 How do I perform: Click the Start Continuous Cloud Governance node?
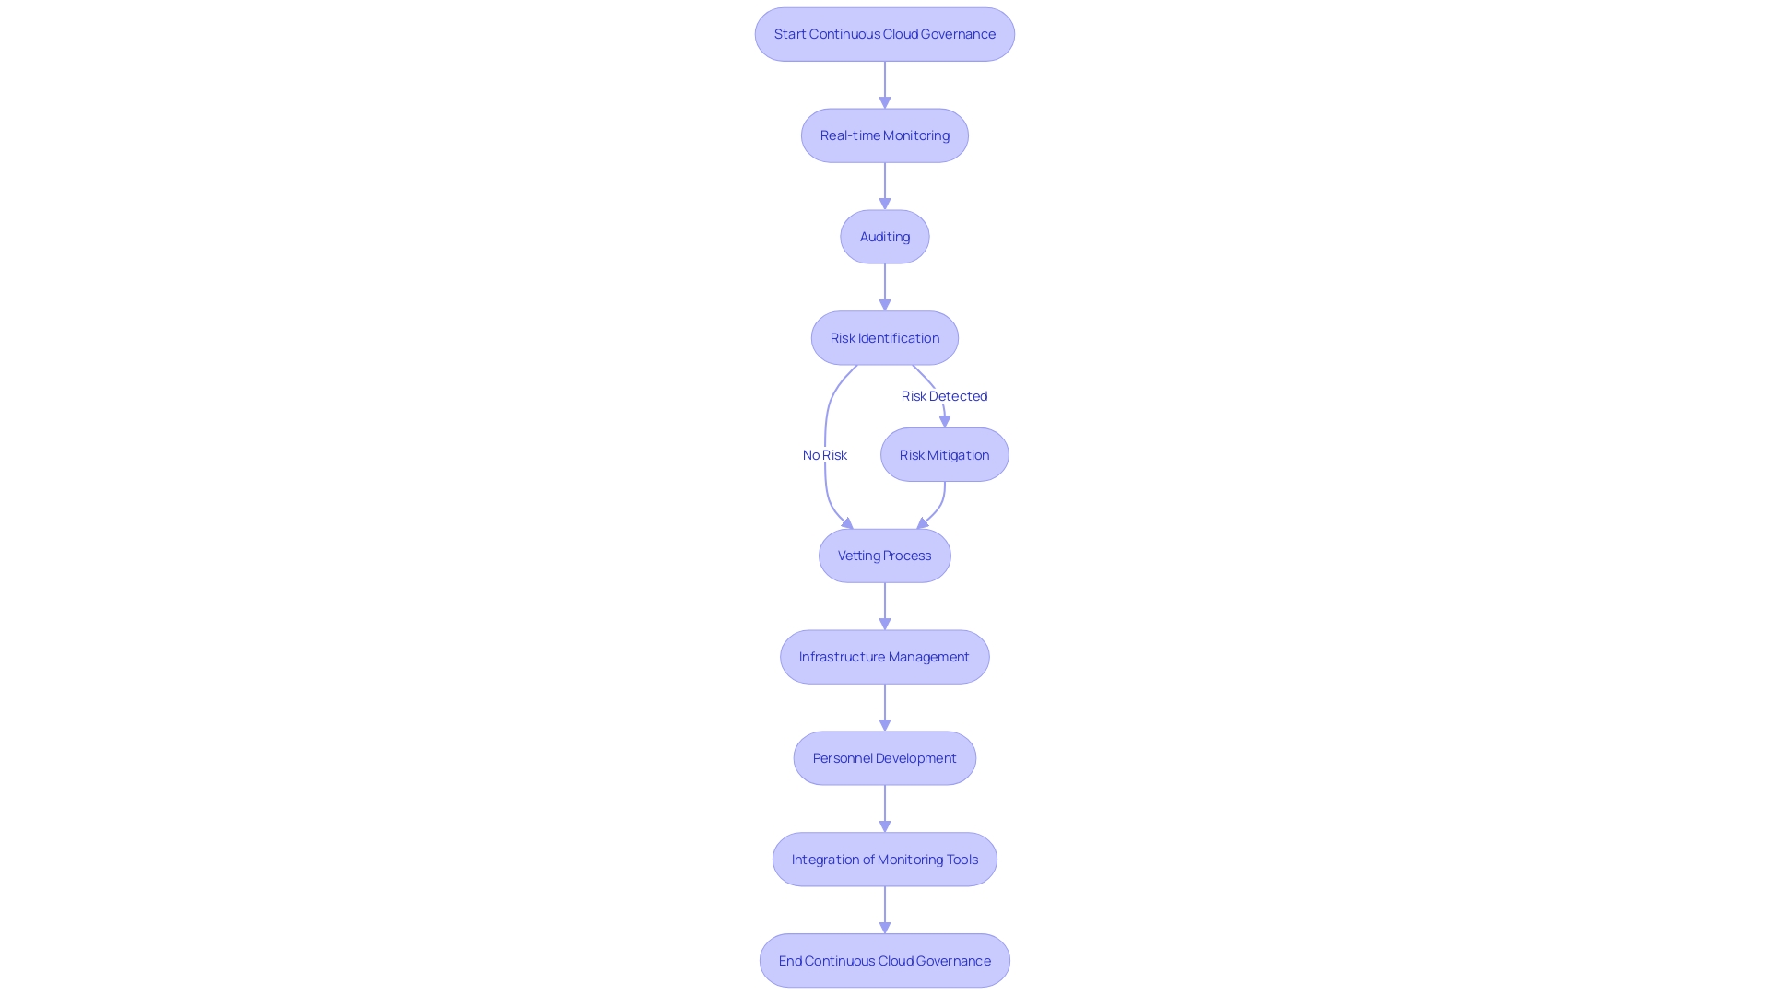pos(885,34)
